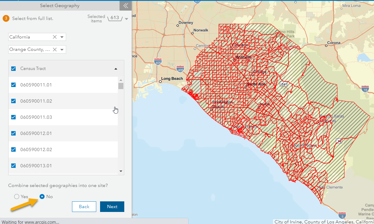This screenshot has width=374, height=224.
Task: Uncheck tract 060590011.01
Action: (x=13, y=85)
